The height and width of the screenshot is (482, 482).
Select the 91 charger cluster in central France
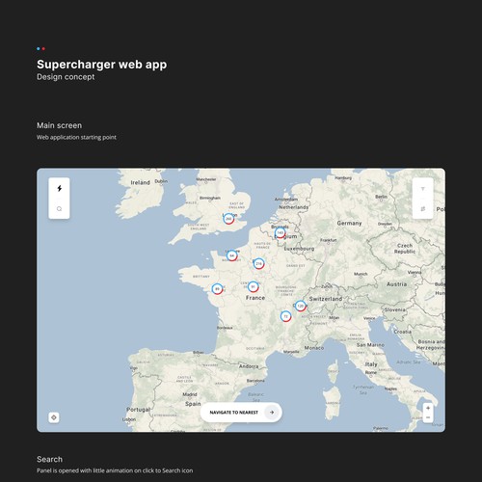coord(254,286)
